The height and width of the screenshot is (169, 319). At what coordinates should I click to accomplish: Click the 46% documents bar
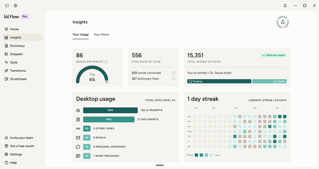pyautogui.click(x=109, y=119)
